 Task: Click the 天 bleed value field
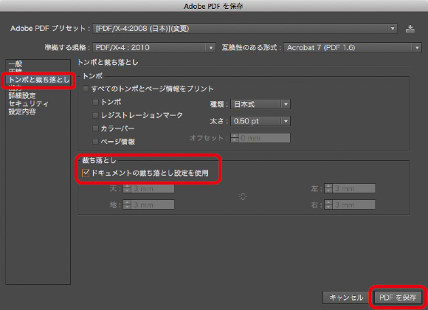click(152, 188)
